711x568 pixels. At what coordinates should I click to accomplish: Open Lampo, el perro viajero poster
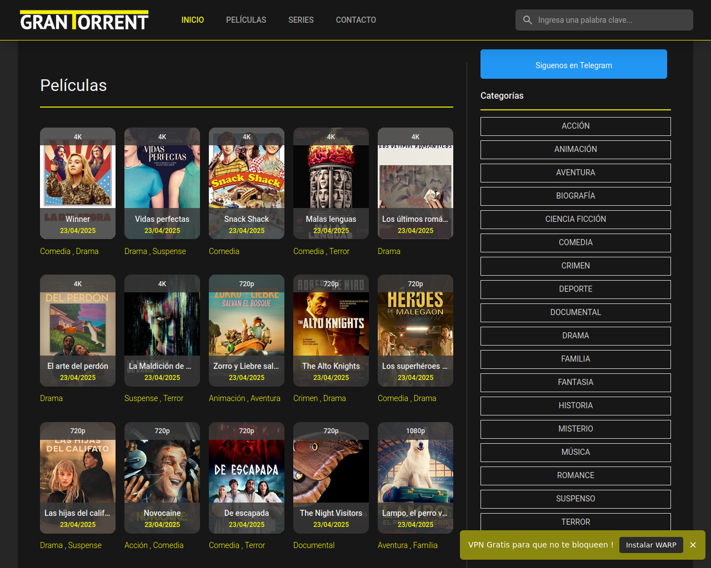pyautogui.click(x=415, y=478)
